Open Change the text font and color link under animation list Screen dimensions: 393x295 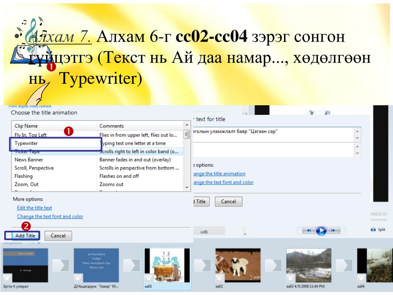click(50, 216)
